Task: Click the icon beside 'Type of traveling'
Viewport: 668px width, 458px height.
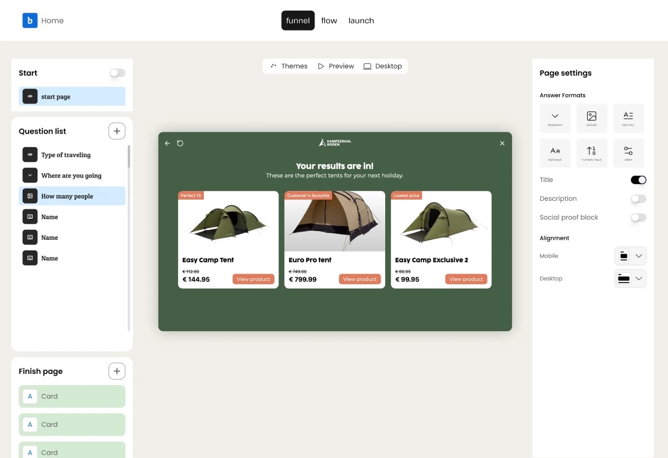Action: click(x=30, y=155)
